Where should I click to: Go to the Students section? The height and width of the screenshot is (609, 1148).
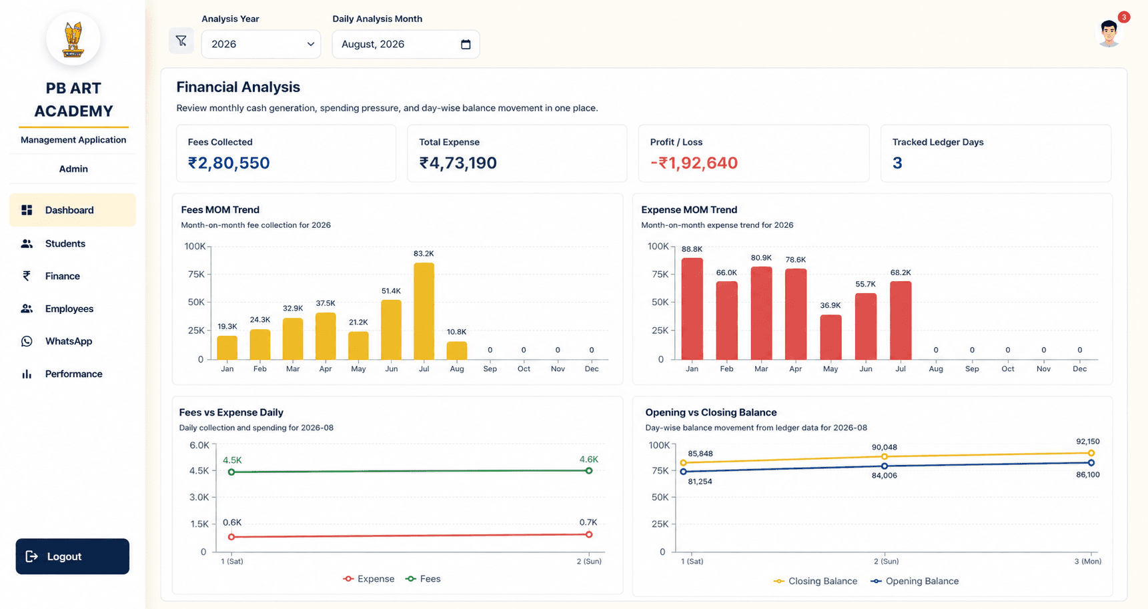[73, 244]
